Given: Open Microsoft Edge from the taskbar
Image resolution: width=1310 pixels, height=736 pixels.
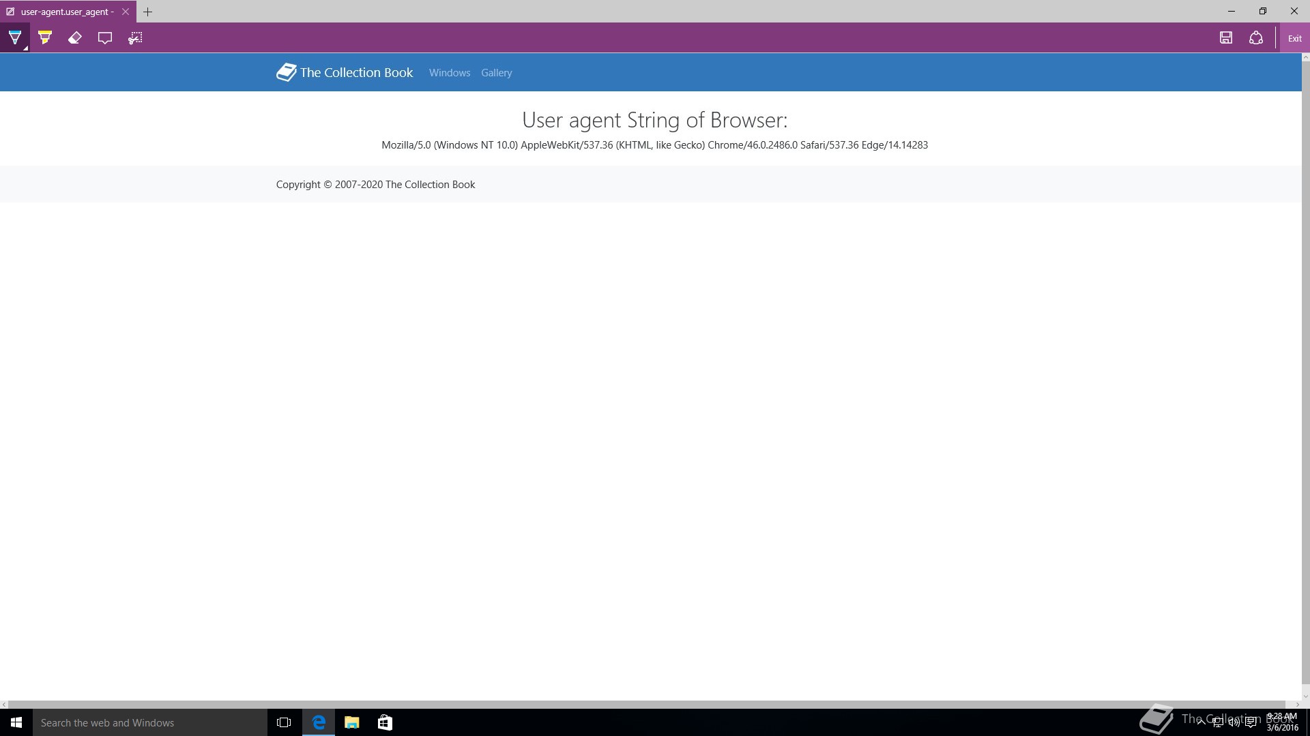Looking at the screenshot, I should click(319, 722).
